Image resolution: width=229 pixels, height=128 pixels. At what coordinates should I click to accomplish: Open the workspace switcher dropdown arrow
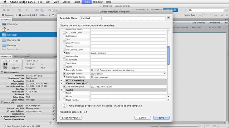click(x=181, y=10)
